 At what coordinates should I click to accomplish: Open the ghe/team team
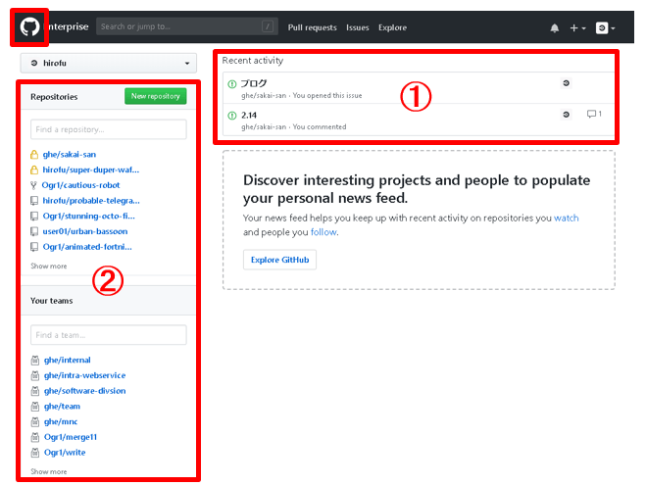(x=62, y=406)
